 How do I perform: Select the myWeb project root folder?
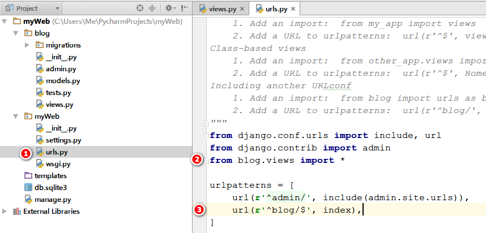pyautogui.click(x=36, y=21)
